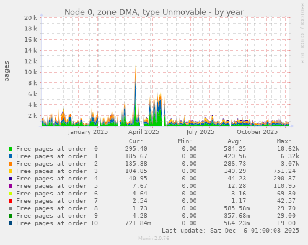
Task: Click the current value 295.40
Action: (136, 149)
